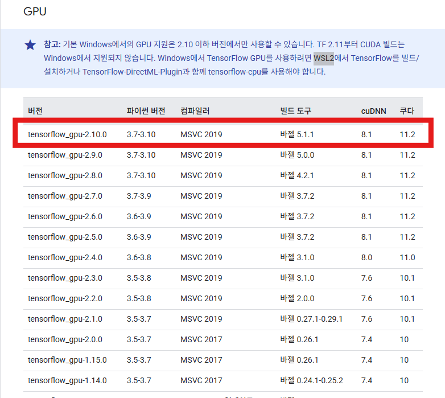
Task: Select the tensorflow_gpu-2.1.0 cell
Action: [65, 319]
